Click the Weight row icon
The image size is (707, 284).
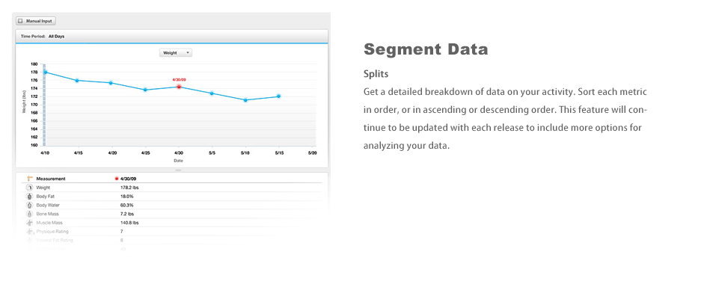[29, 188]
